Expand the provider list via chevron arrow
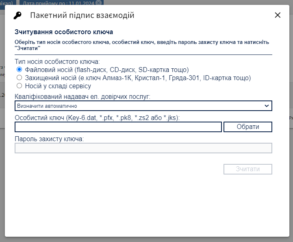The height and width of the screenshot is (242, 293). (267, 106)
